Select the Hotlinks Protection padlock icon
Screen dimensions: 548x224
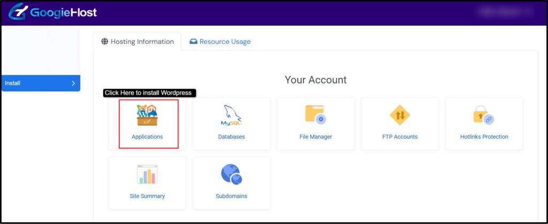(484, 114)
